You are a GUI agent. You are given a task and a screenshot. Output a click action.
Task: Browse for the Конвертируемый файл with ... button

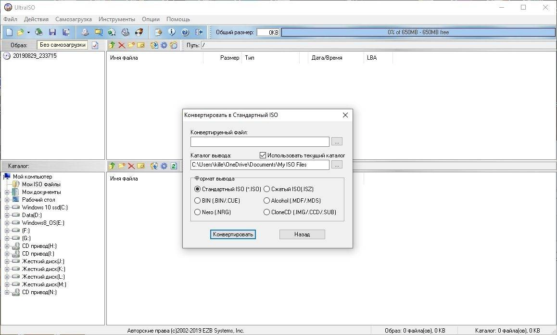[337, 142]
